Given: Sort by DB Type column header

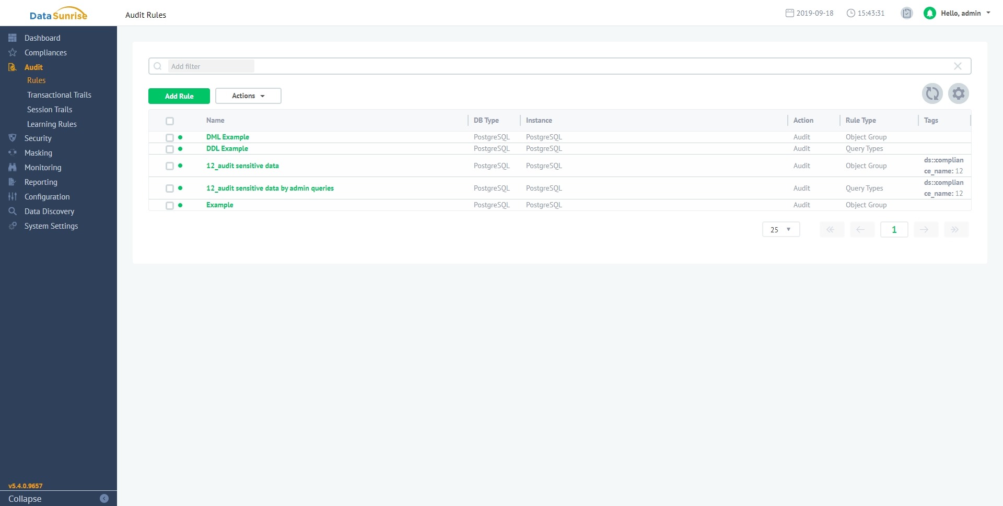Looking at the screenshot, I should (486, 120).
